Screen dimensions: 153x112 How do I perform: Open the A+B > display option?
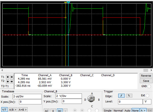23,110
